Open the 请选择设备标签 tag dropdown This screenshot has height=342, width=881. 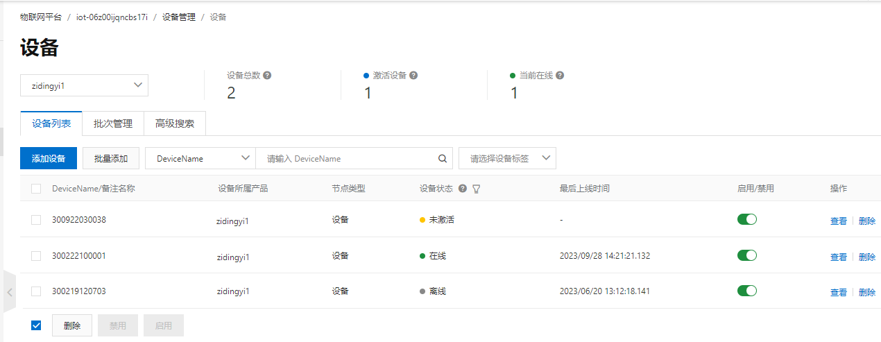(507, 158)
